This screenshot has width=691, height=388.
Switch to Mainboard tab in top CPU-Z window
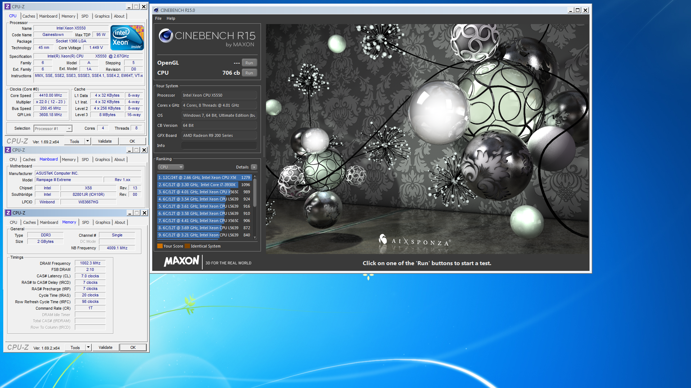tap(48, 16)
